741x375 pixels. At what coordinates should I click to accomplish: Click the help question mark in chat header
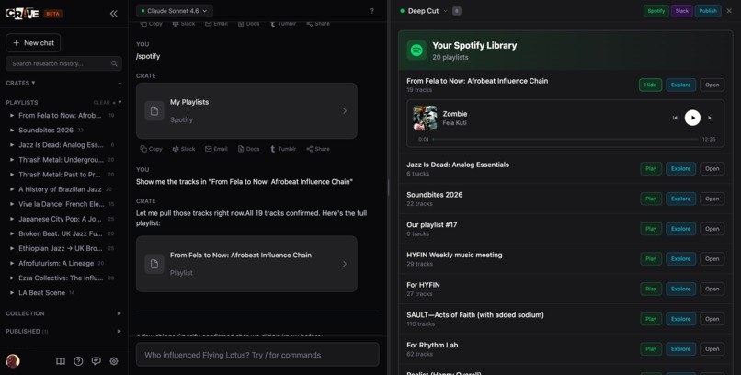point(372,11)
